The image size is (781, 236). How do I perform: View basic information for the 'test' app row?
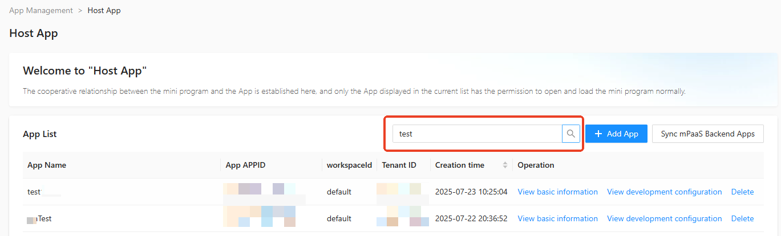tap(557, 192)
